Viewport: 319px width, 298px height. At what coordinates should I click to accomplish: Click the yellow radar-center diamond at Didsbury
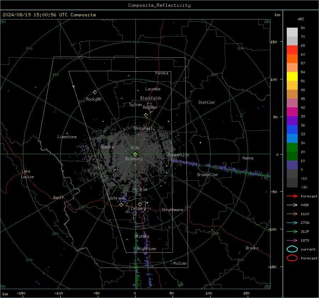coord(135,154)
